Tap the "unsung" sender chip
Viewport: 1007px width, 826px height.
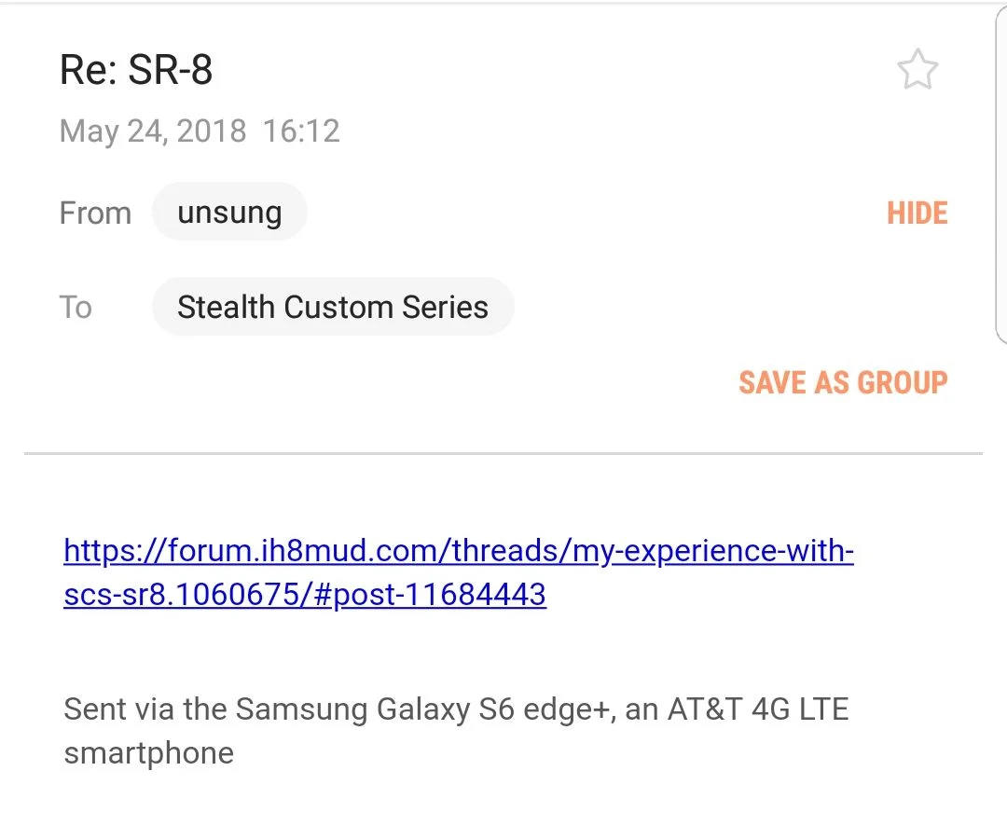[229, 213]
